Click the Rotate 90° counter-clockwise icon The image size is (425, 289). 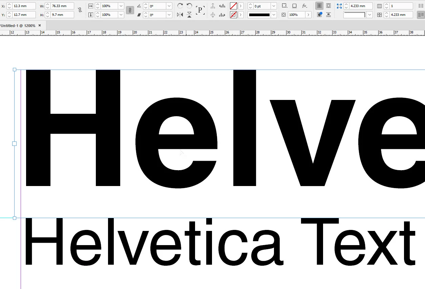pos(189,6)
